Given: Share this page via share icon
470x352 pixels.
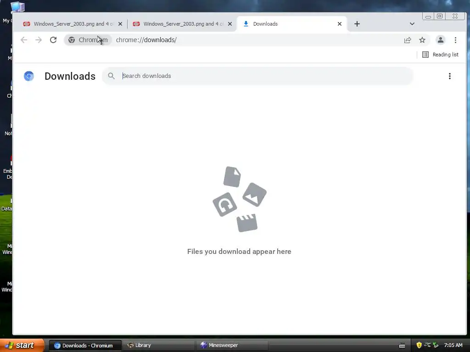Looking at the screenshot, I should pyautogui.click(x=408, y=40).
